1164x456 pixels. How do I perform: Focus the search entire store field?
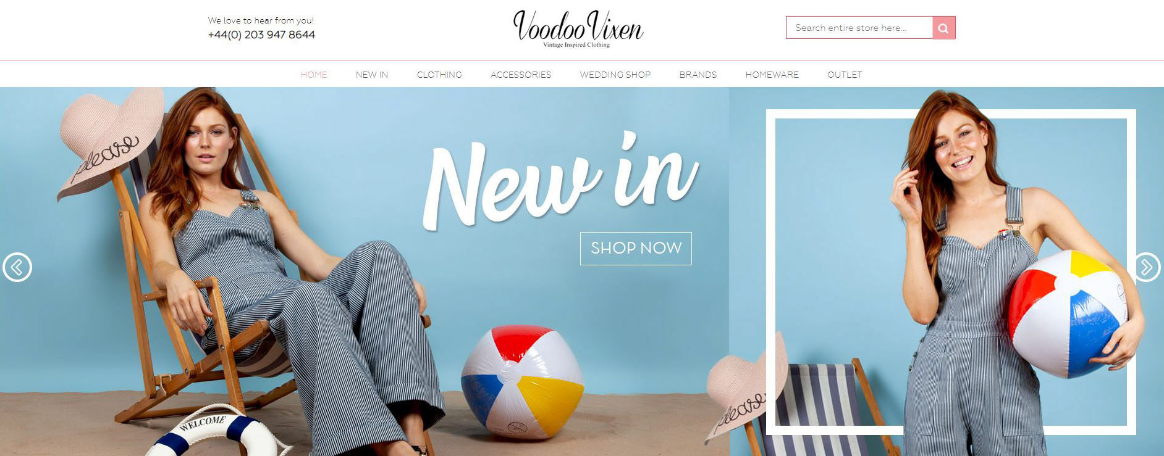pyautogui.click(x=859, y=28)
